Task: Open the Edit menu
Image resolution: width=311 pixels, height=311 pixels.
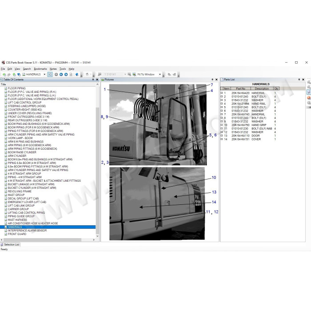Action: click(x=10, y=69)
